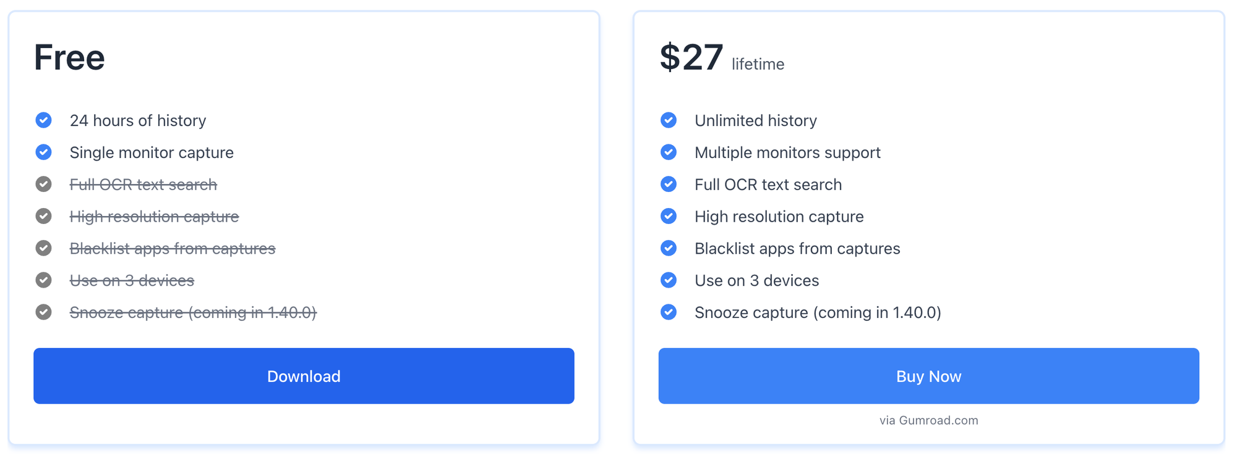Viewport: 1237px width, 458px height.
Task: Click gray checkmark beside struck-through Blacklist apps from captures
Action: click(x=43, y=248)
